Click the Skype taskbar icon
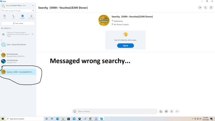This screenshot has height=121, width=215. [x=101, y=119]
